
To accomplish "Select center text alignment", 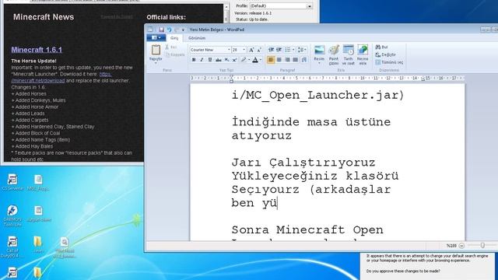I will [279, 60].
